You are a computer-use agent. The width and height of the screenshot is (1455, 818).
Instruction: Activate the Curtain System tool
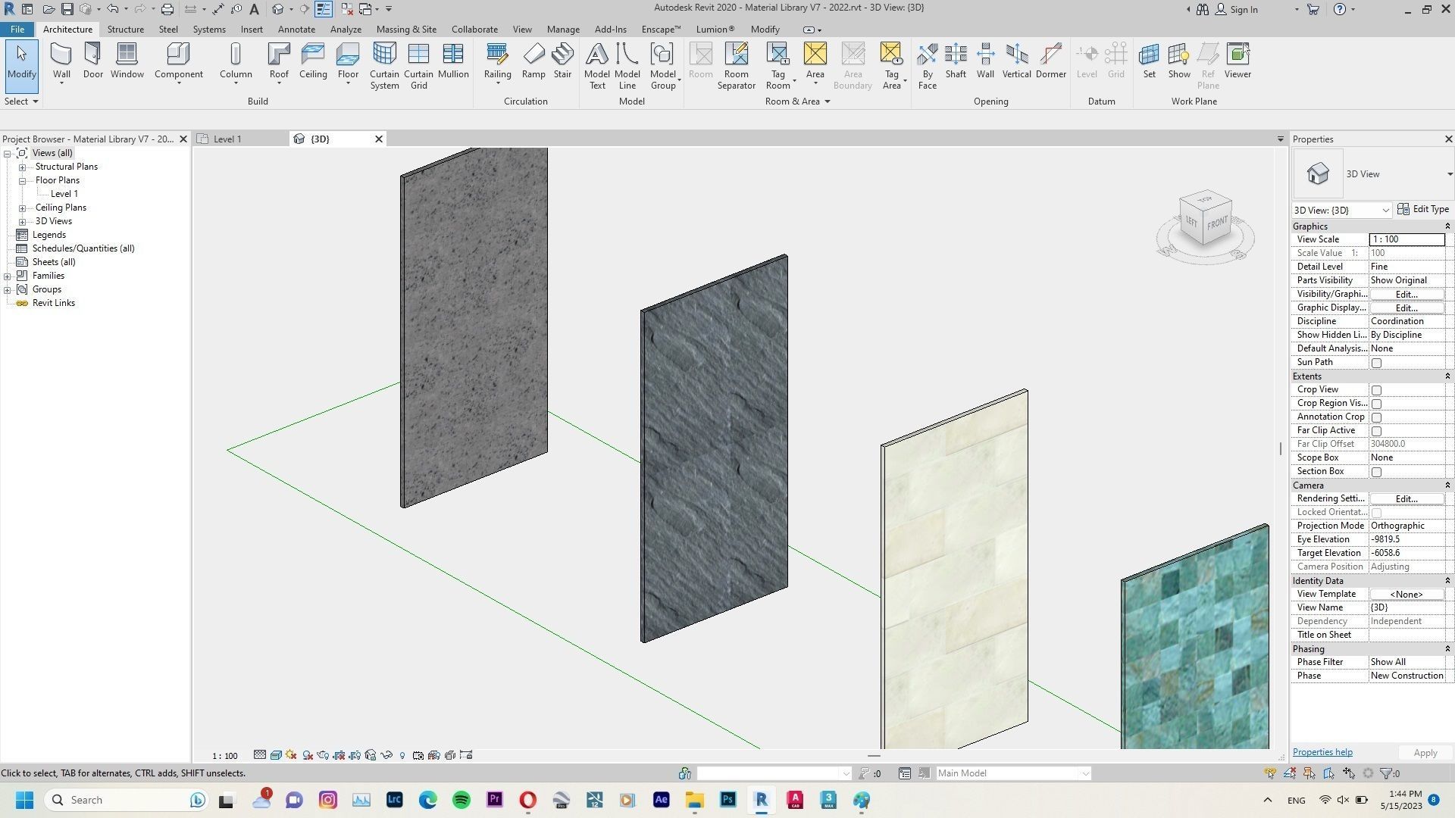(384, 64)
